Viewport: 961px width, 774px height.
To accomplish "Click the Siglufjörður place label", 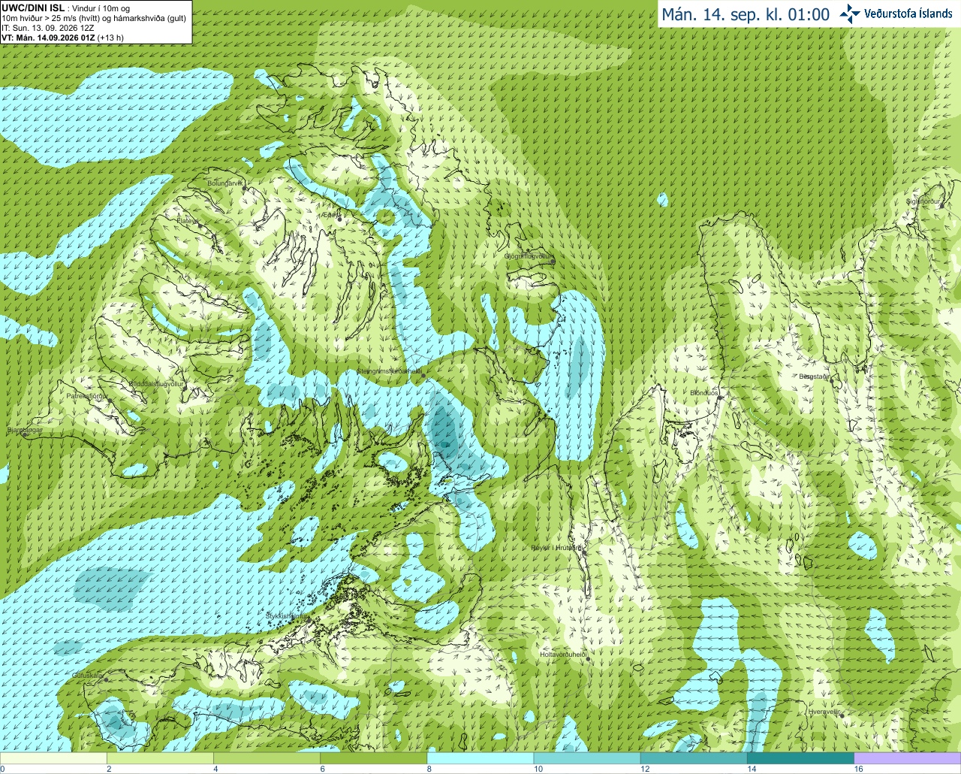I will 923,201.
